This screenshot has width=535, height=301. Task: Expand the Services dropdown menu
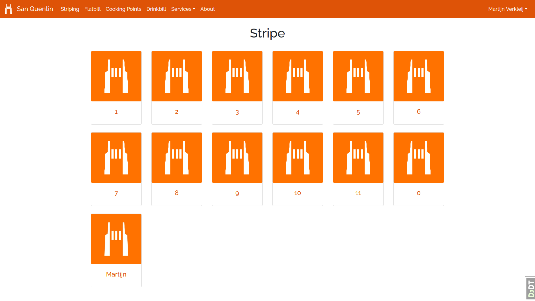tap(183, 9)
